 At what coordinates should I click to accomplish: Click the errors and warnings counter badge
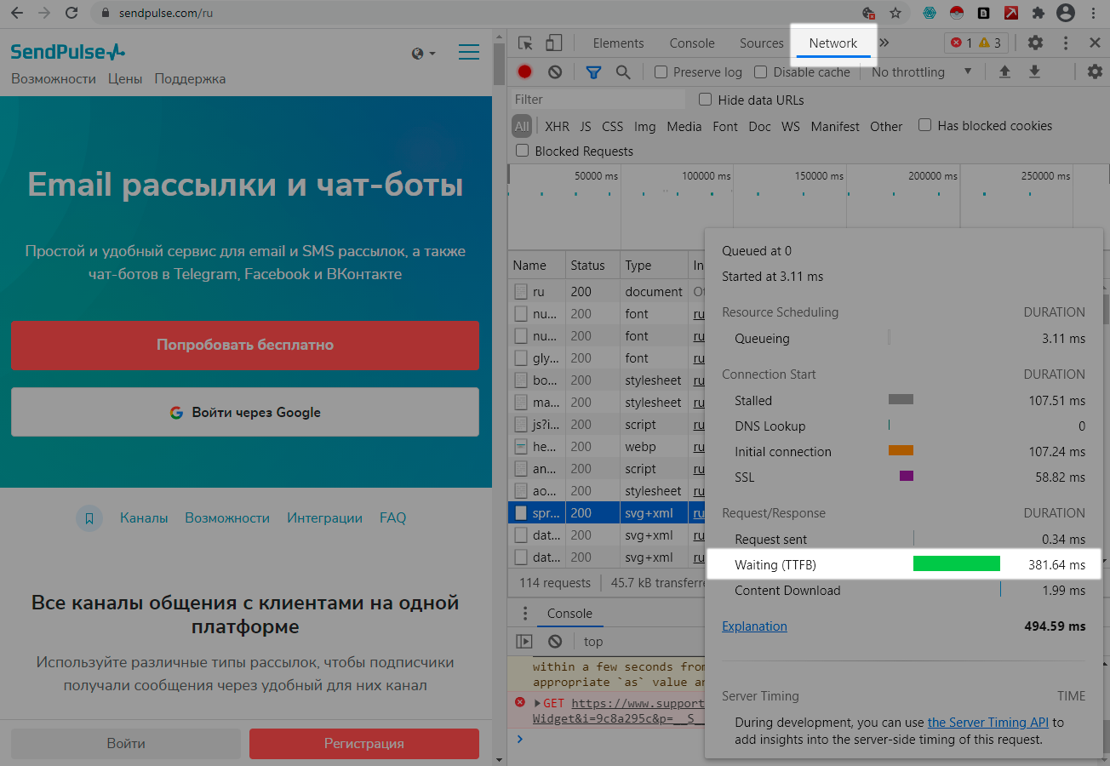[976, 43]
